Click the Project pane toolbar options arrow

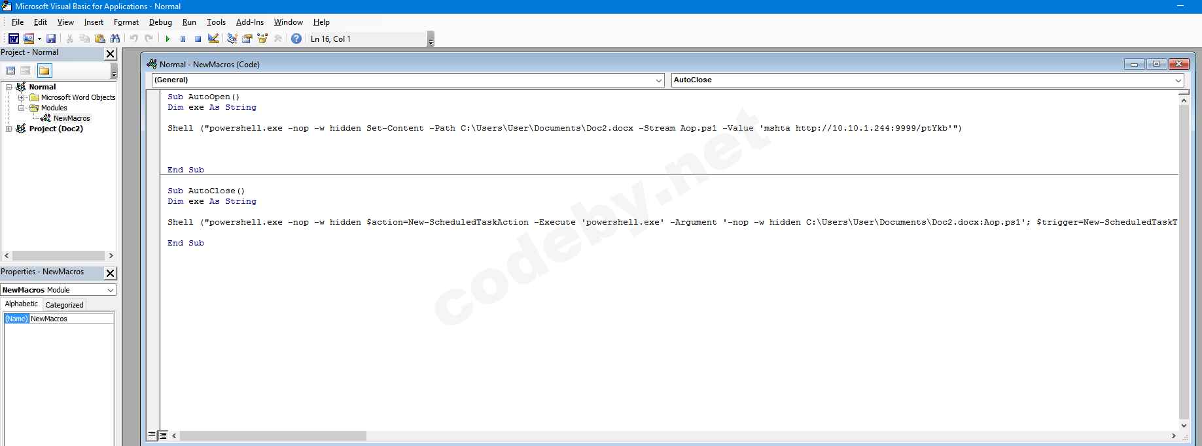114,71
